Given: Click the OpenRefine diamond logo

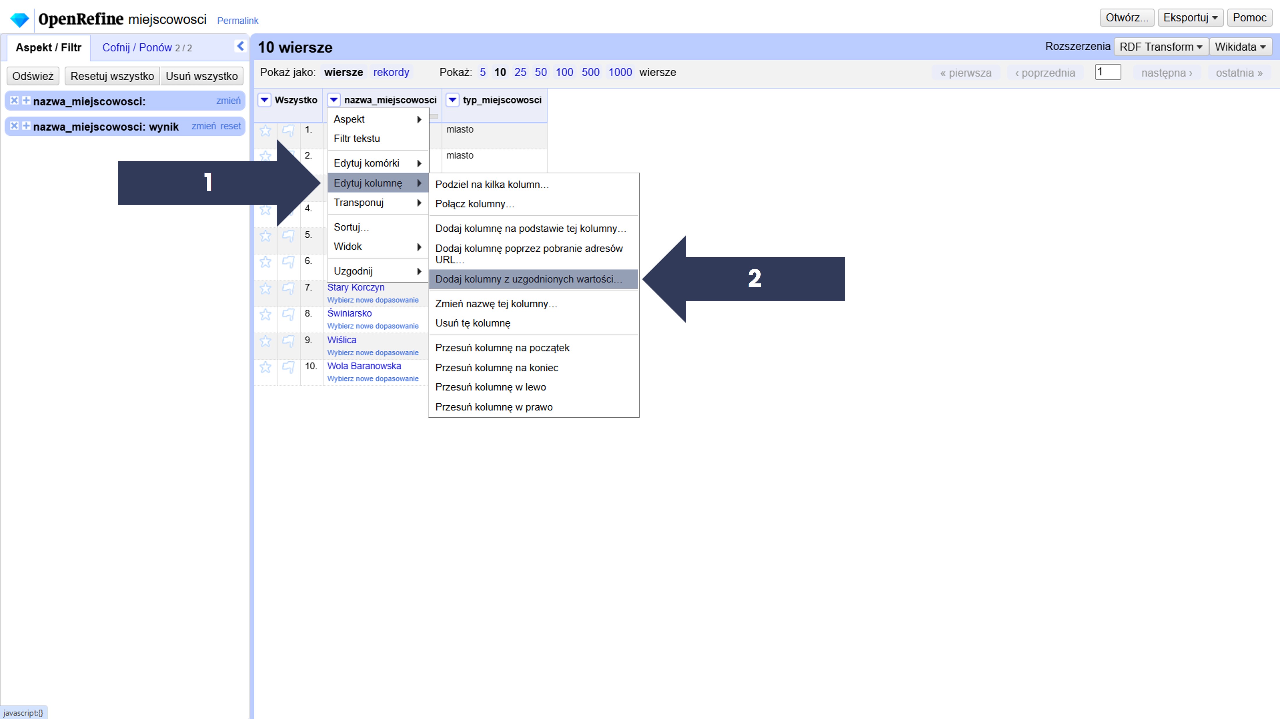Looking at the screenshot, I should 19,20.
